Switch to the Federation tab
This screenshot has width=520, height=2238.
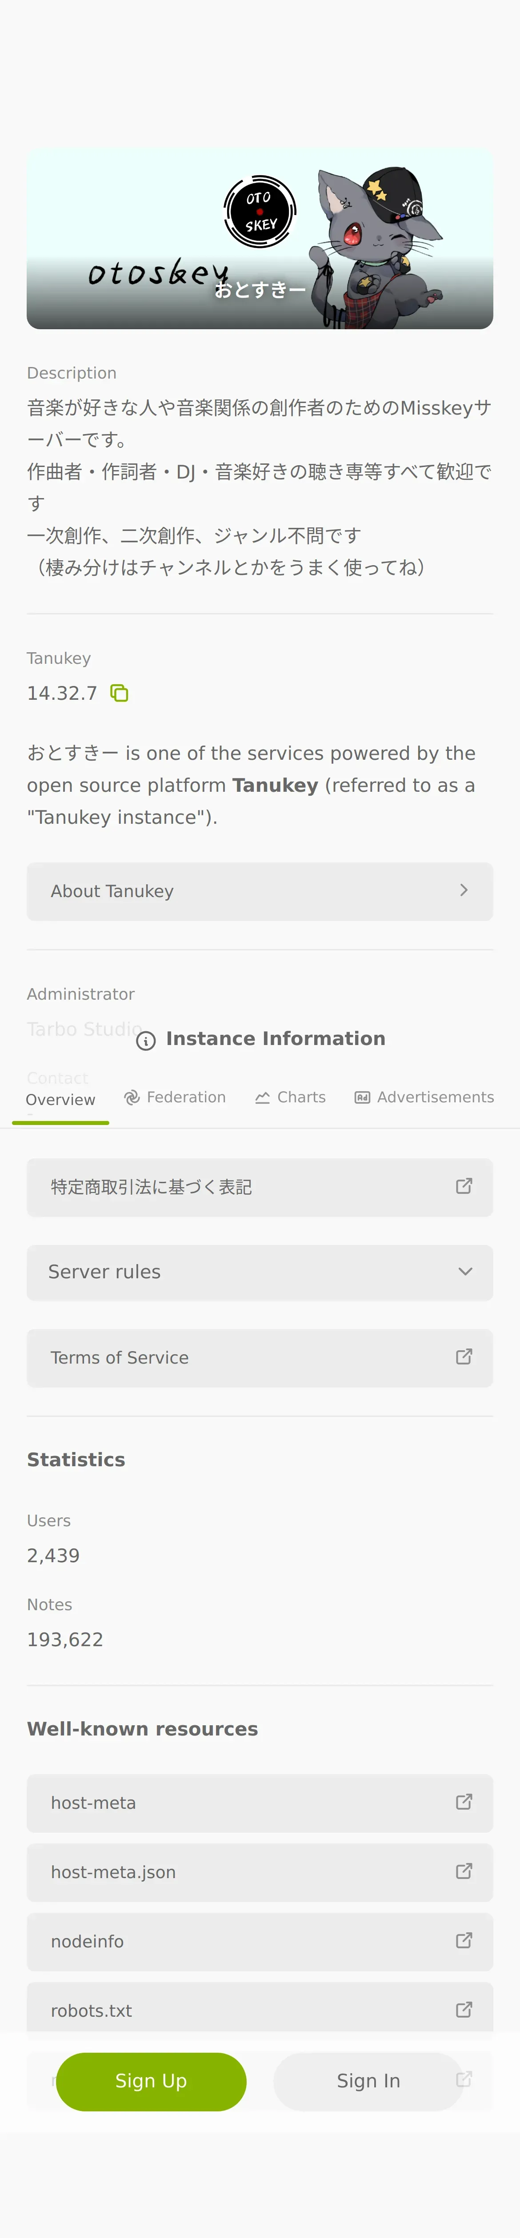(175, 1097)
